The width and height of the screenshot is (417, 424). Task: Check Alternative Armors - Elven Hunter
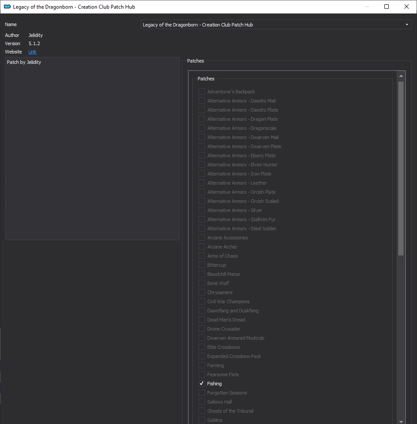coord(202,164)
